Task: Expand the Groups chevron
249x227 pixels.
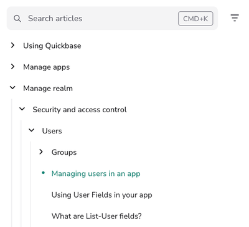Action: click(41, 152)
